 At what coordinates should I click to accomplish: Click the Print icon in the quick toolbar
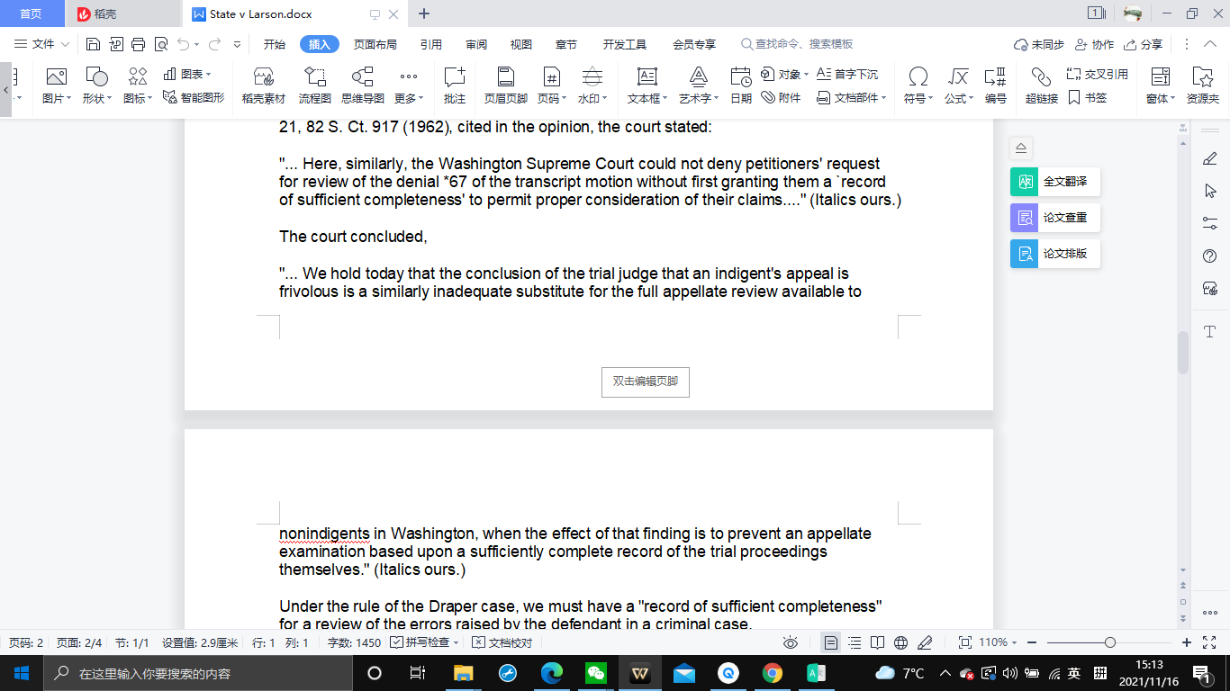click(138, 44)
